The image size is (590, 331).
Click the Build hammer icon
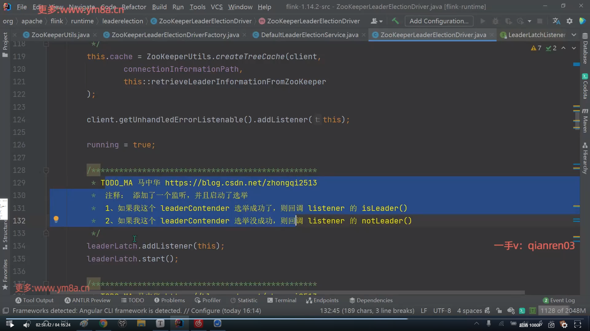395,21
